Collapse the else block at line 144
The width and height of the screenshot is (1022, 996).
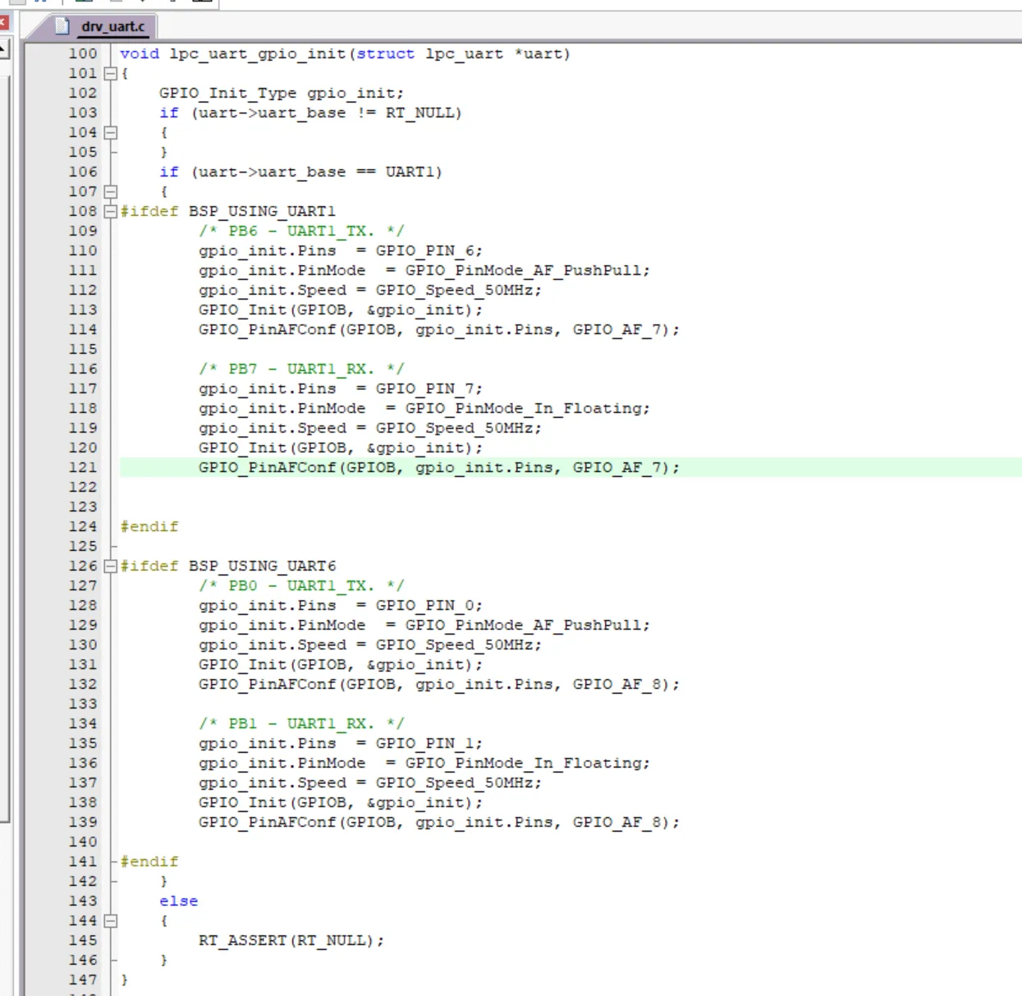click(111, 920)
